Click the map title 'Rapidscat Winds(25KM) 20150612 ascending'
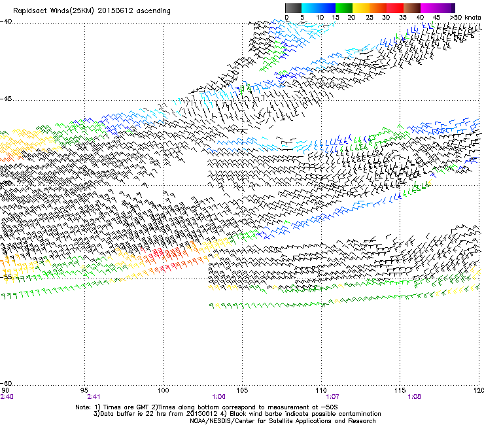This screenshot has width=484, height=425. pos(92,11)
